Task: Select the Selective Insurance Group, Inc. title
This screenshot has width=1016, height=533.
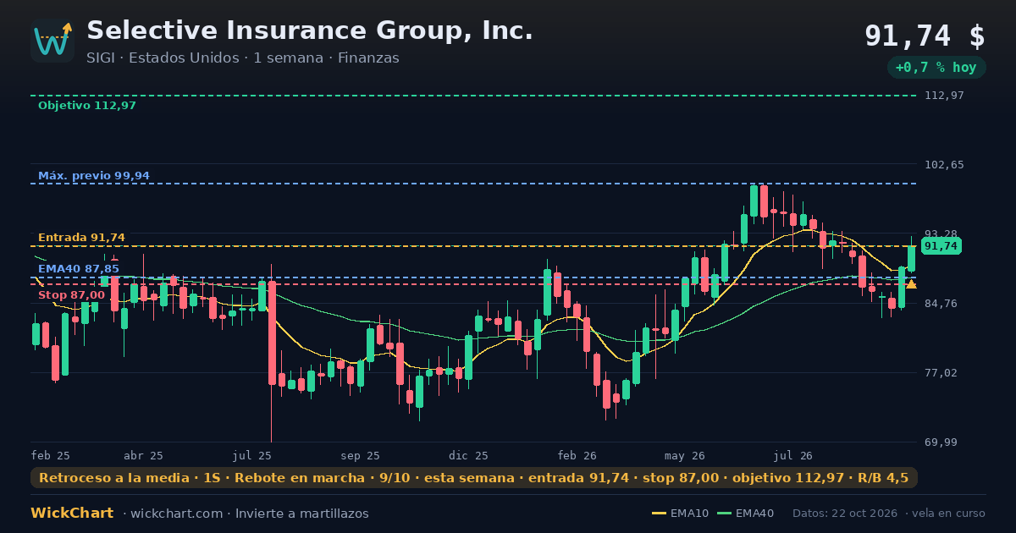Action: pos(310,30)
